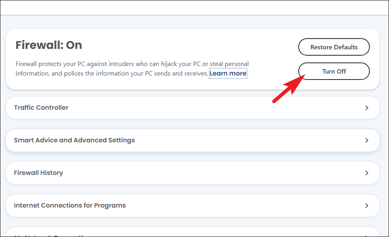Screen dimensions: 389x237
Task: Click the Internet Connections for Programs chevron
Action: [x=367, y=206]
